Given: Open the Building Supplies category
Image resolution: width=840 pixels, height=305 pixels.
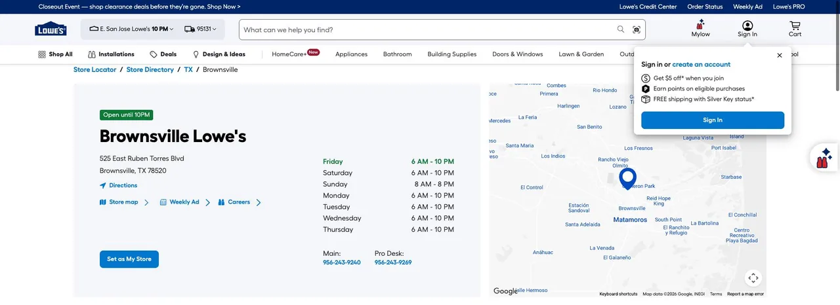Looking at the screenshot, I should coord(452,54).
